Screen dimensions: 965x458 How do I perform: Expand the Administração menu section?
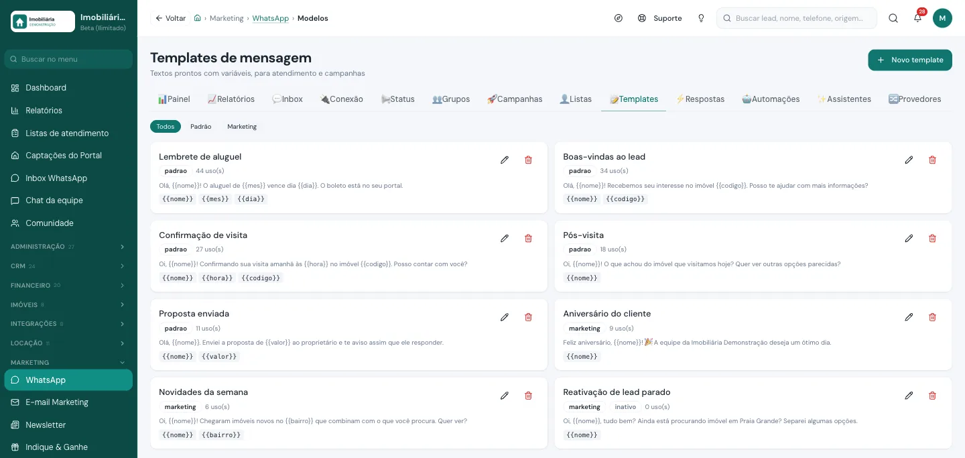(x=68, y=247)
